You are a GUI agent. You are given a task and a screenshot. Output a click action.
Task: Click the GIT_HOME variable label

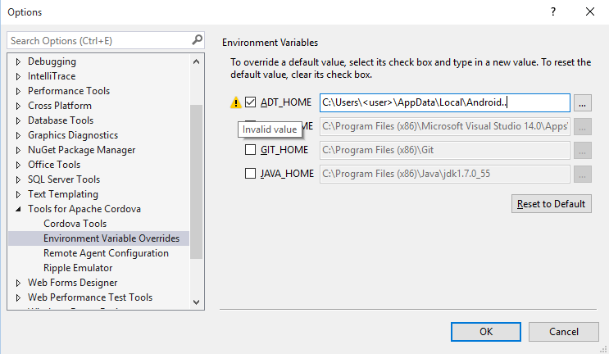tap(284, 150)
